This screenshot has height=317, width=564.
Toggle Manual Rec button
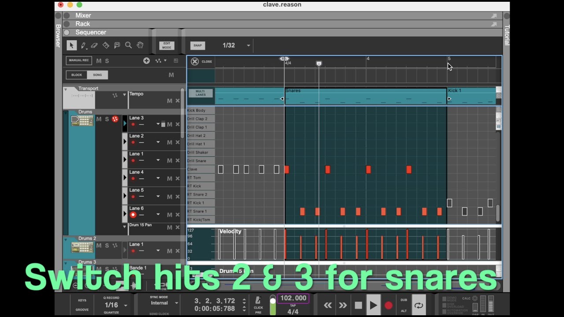pos(79,60)
